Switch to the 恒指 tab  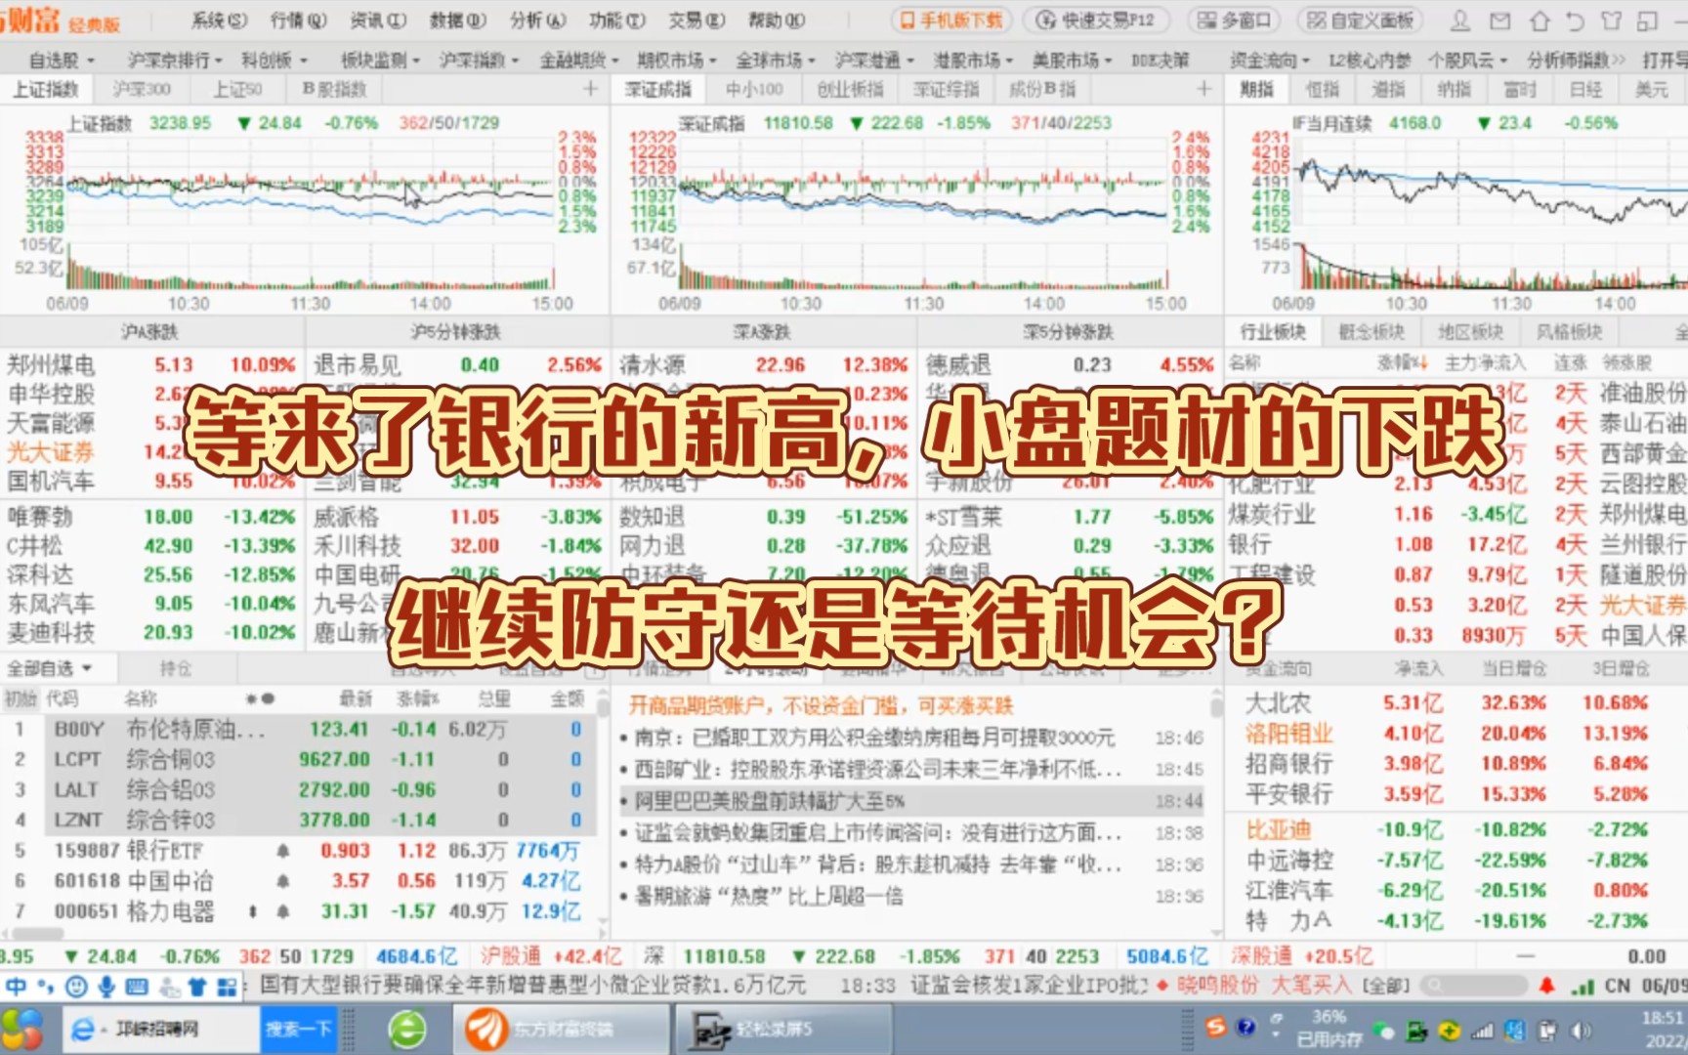click(1322, 89)
